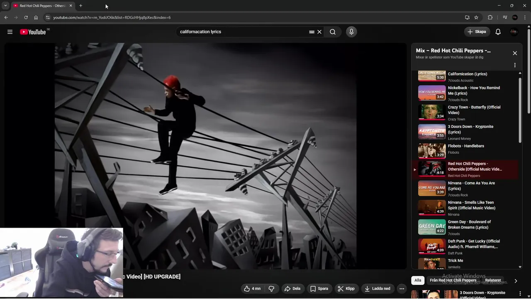
Task: Show more filter chips with right arrow
Action: (516, 281)
